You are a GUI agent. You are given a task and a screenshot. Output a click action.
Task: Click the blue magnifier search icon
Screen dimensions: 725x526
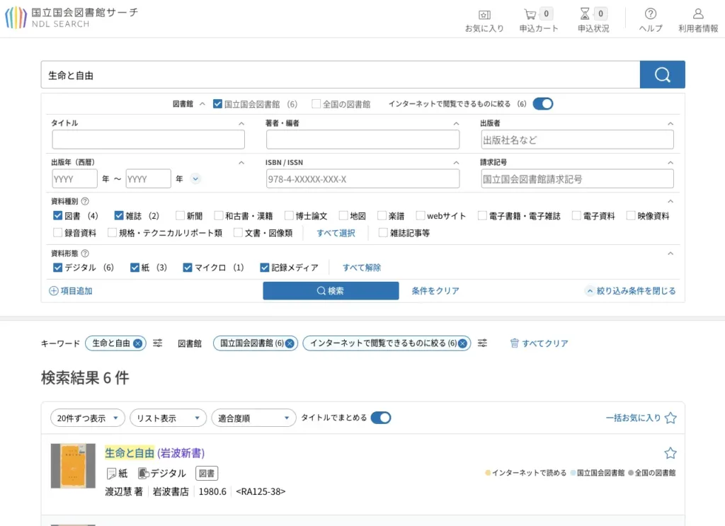662,74
